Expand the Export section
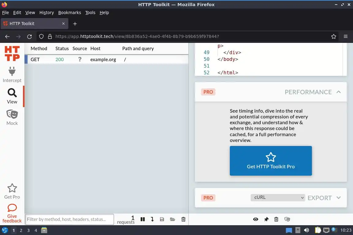 tap(338, 198)
